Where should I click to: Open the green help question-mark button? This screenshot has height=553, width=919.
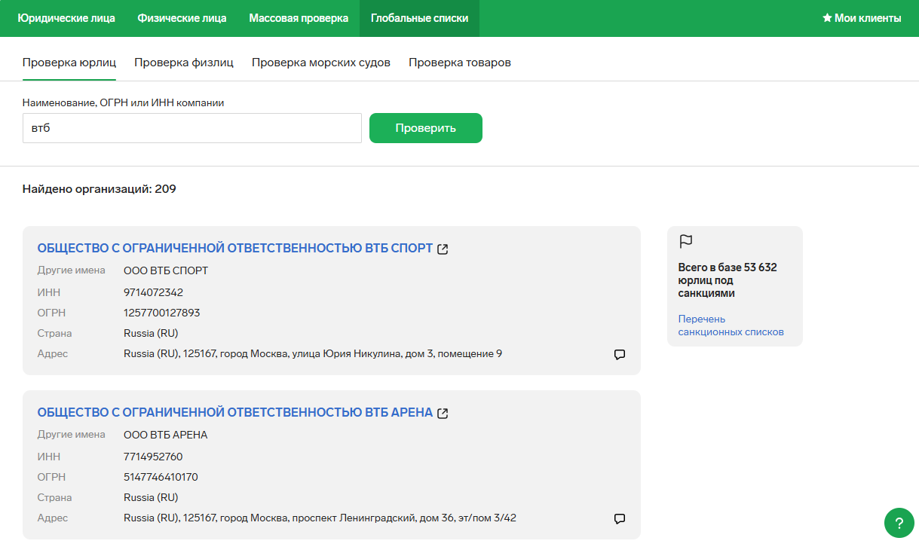point(899,523)
